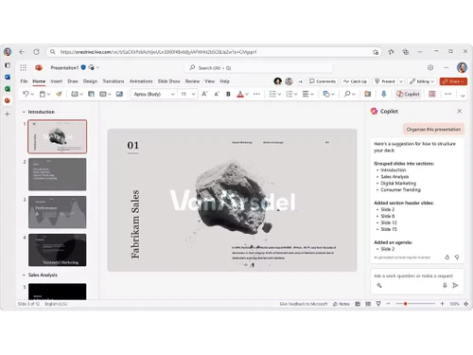The height and width of the screenshot is (355, 473).
Task: Open ribbon More options ellipsis at far right
Action: 448,94
